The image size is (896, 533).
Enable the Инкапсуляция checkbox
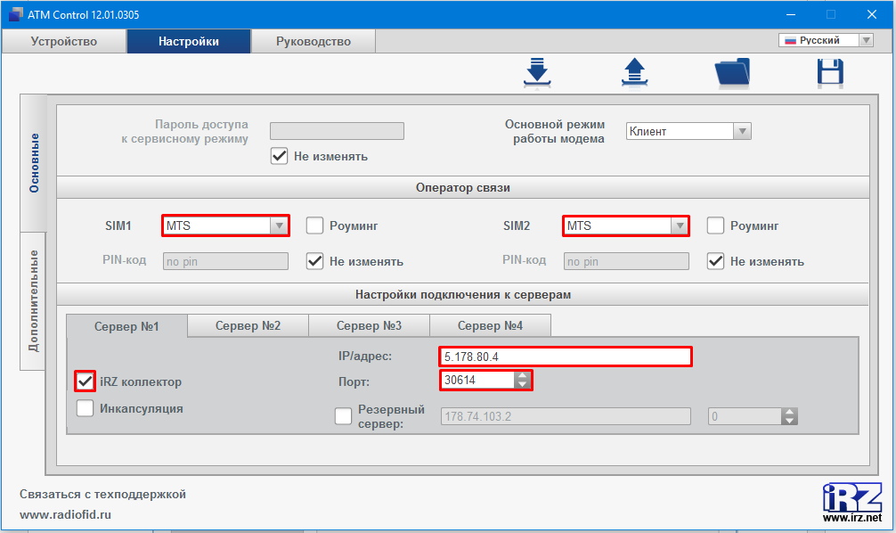coord(86,408)
